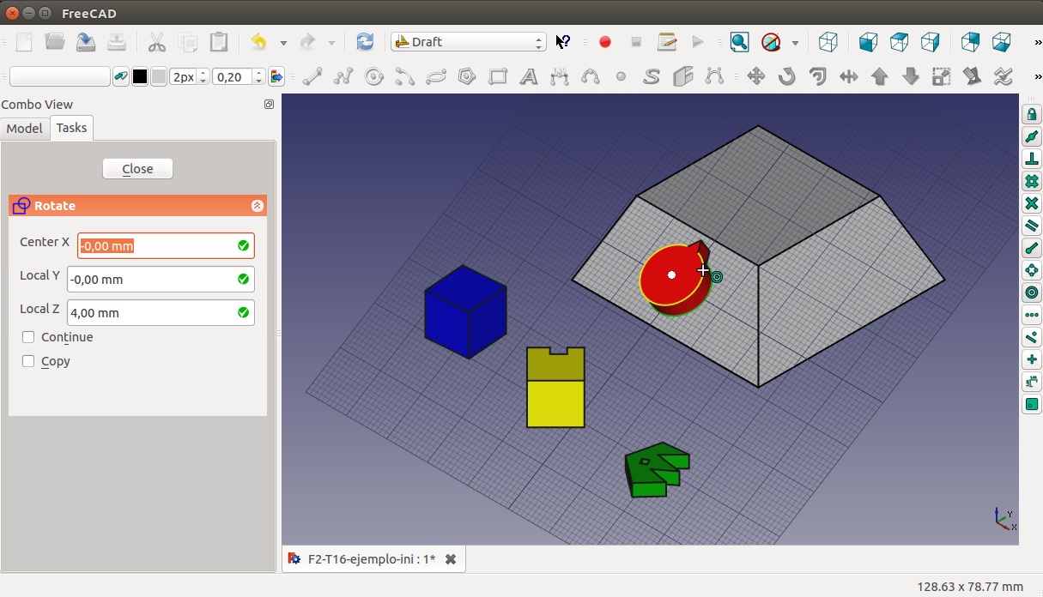Switch to the Model tab

pos(24,128)
